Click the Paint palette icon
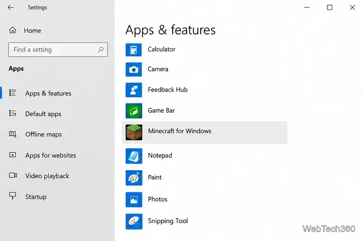 tap(134, 178)
